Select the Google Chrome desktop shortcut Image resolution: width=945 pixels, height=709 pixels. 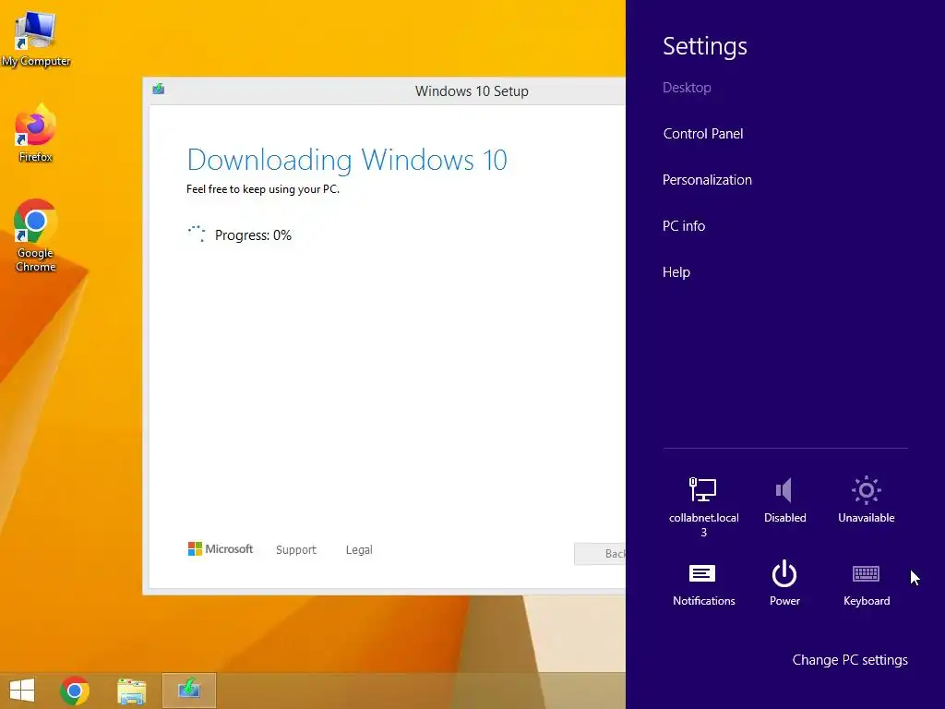pyautogui.click(x=35, y=235)
